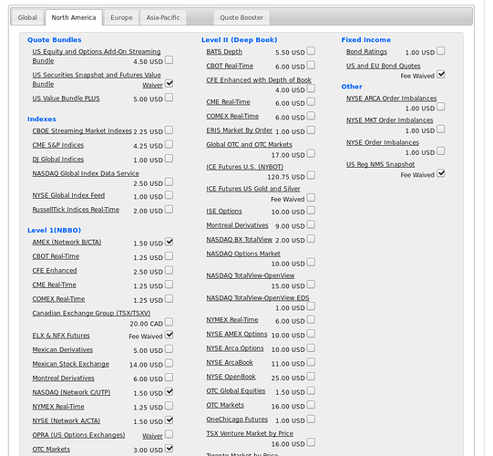Open the RussellTick Indices Real-Time link
Screen dimensions: 493x456
pyautogui.click(x=76, y=210)
